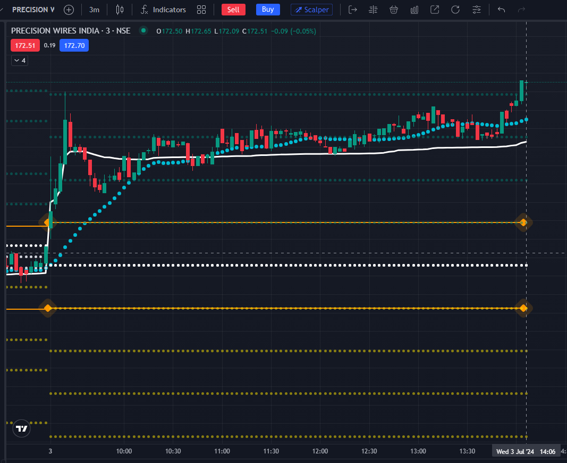The width and height of the screenshot is (567, 463).
Task: Click the change value −0.09 (−0.05%)
Action: (x=294, y=31)
